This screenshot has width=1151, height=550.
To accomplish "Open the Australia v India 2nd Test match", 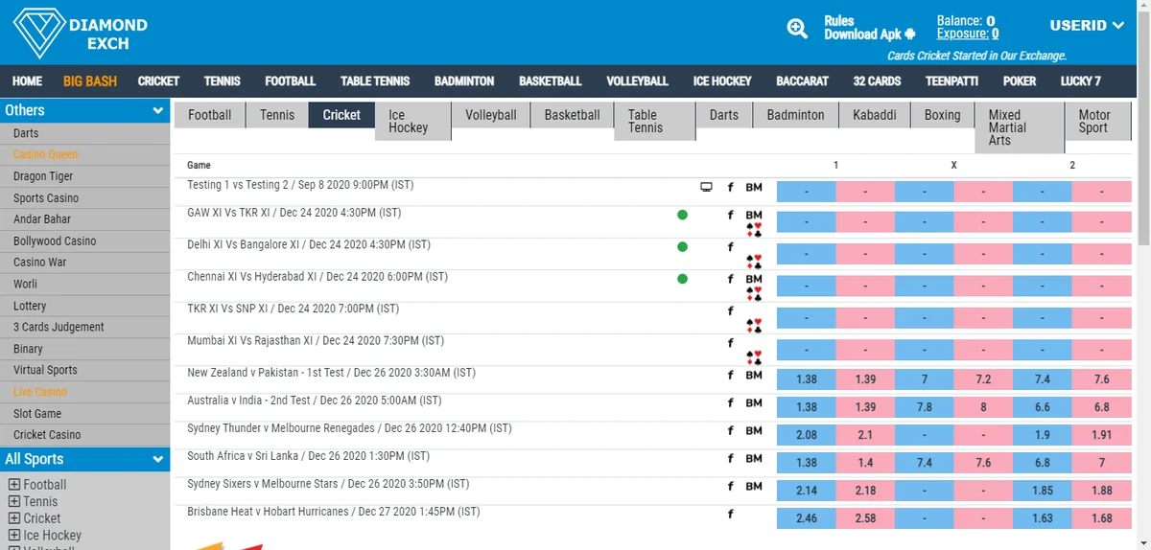I will pyautogui.click(x=315, y=401).
